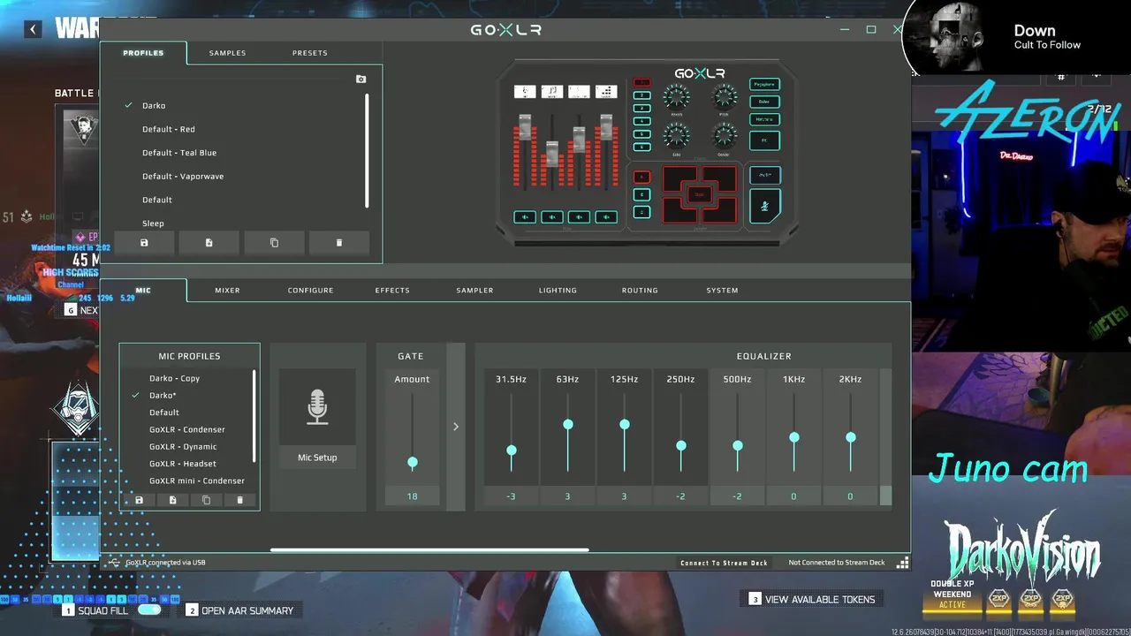Select effect preset button 1 on the device
Image resolution: width=1131 pixels, height=636 pixels.
(641, 82)
